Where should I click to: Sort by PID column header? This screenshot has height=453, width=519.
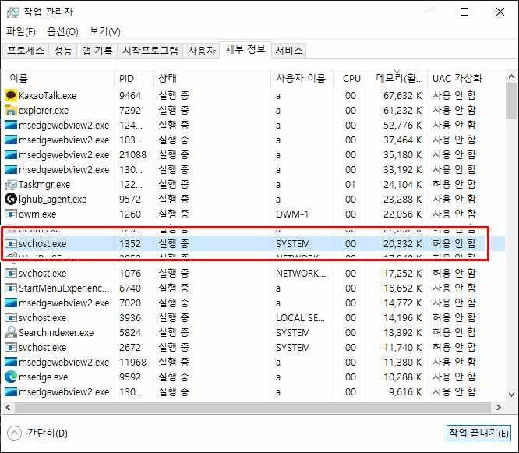[127, 78]
